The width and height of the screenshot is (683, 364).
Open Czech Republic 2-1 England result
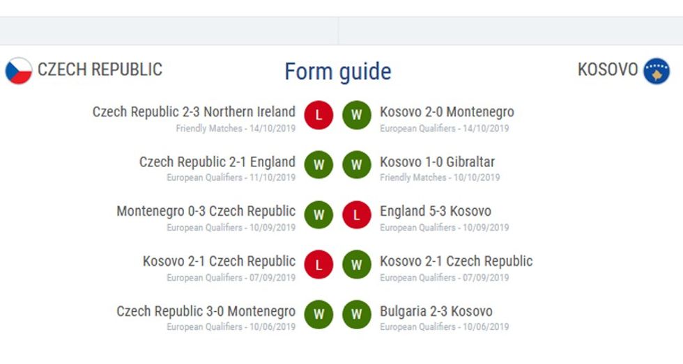217,162
